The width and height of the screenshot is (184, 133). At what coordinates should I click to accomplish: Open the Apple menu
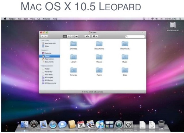tap(5, 19)
